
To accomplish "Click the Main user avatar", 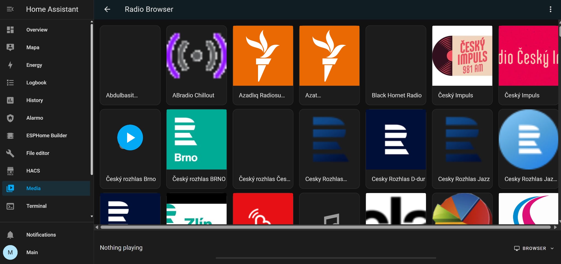I will coord(10,252).
